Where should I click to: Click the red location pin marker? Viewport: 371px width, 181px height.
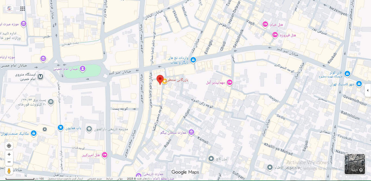[160, 80]
